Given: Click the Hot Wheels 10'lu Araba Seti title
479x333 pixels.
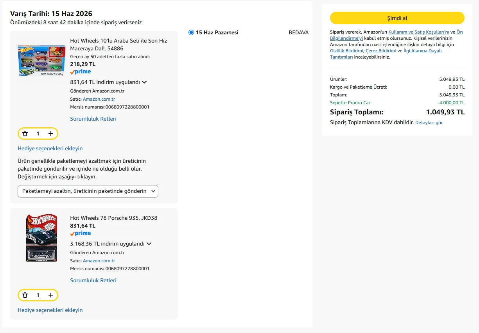Looking at the screenshot, I should coord(118,45).
